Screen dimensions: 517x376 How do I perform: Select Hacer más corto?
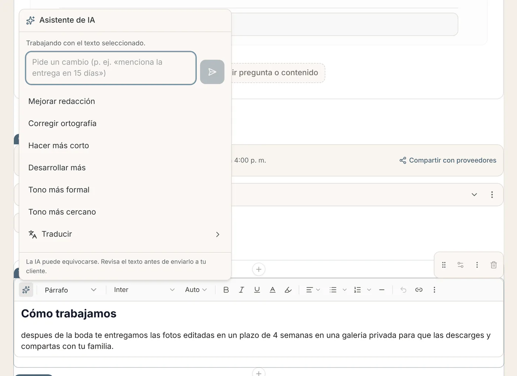[x=125, y=146]
